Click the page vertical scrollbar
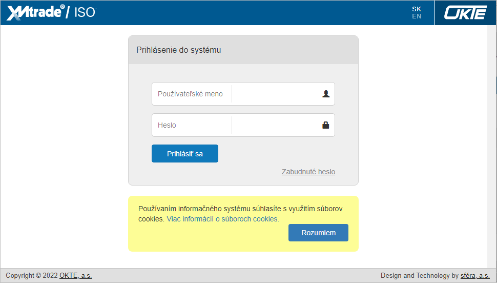The image size is (497, 286). pyautogui.click(x=491, y=146)
